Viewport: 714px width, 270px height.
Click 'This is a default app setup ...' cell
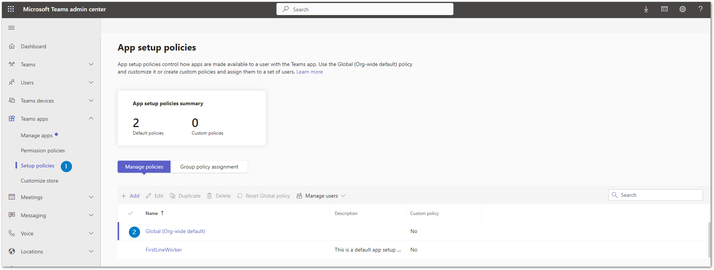pyautogui.click(x=368, y=250)
